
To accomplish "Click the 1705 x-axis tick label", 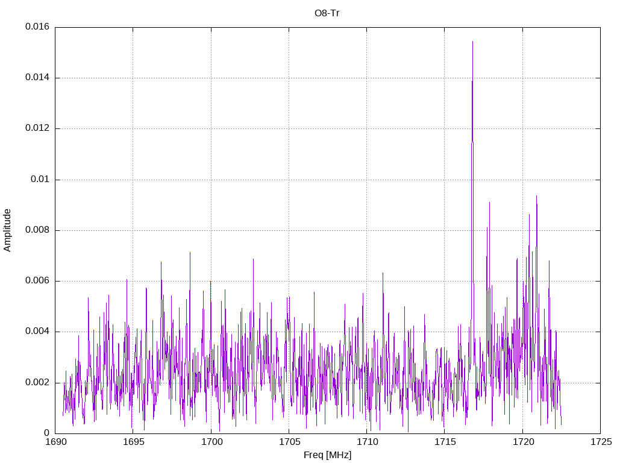I will tap(290, 442).
